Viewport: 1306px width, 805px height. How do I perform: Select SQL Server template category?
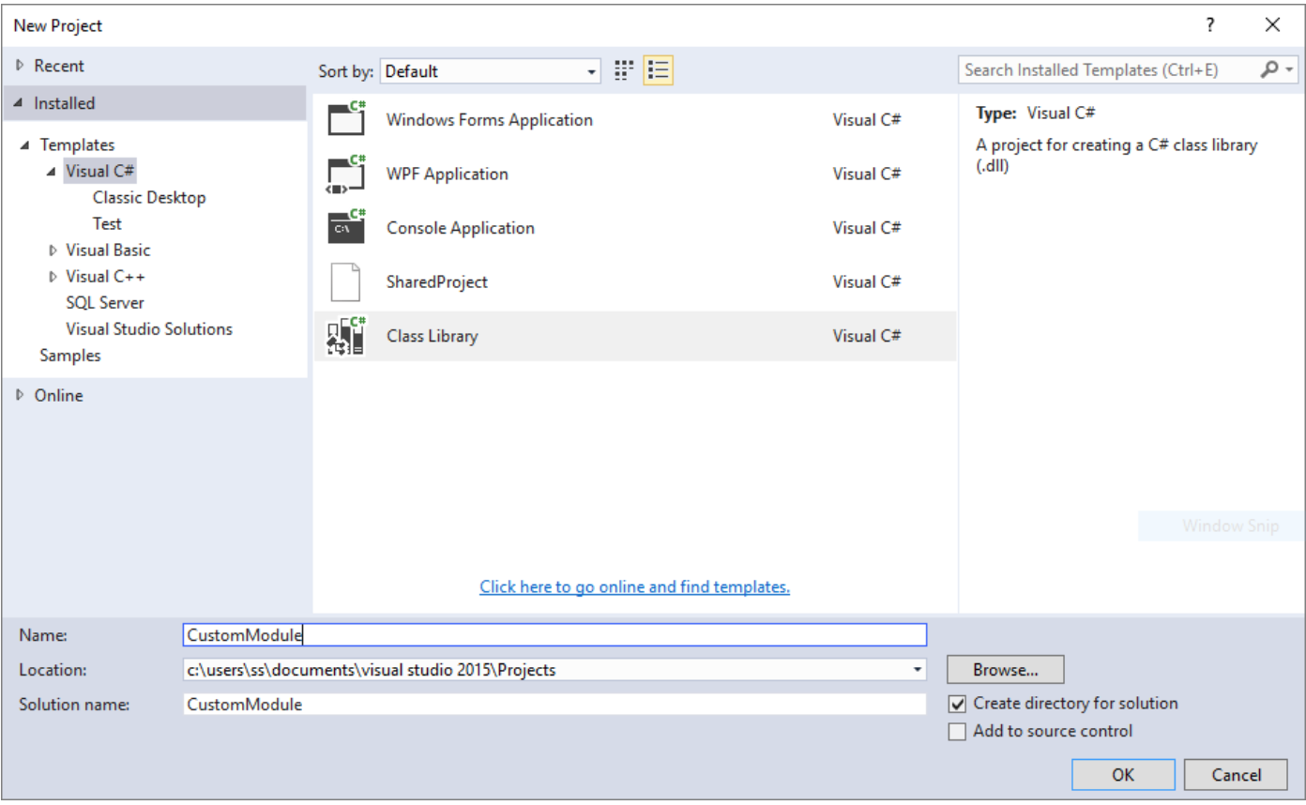(105, 303)
